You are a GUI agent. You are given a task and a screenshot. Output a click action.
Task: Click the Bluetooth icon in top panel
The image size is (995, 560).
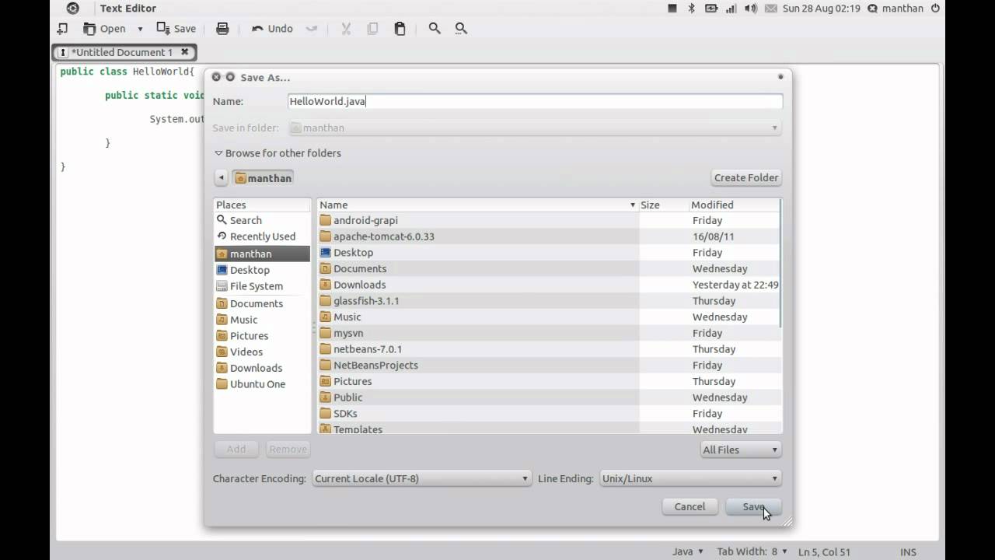pyautogui.click(x=691, y=9)
